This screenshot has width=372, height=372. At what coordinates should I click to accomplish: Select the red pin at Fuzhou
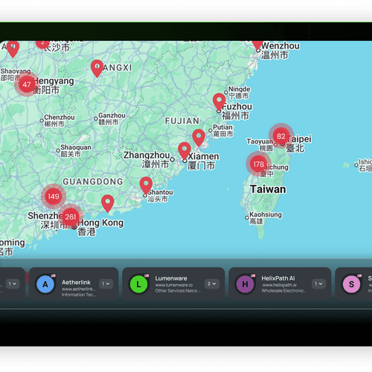point(219,102)
